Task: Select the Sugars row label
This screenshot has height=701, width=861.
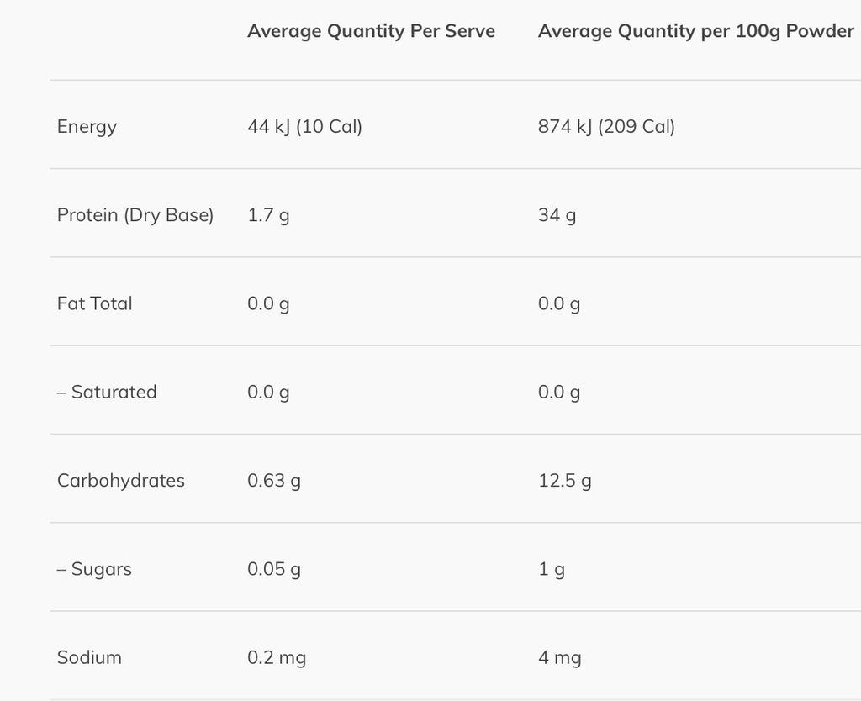Action: pyautogui.click(x=94, y=569)
